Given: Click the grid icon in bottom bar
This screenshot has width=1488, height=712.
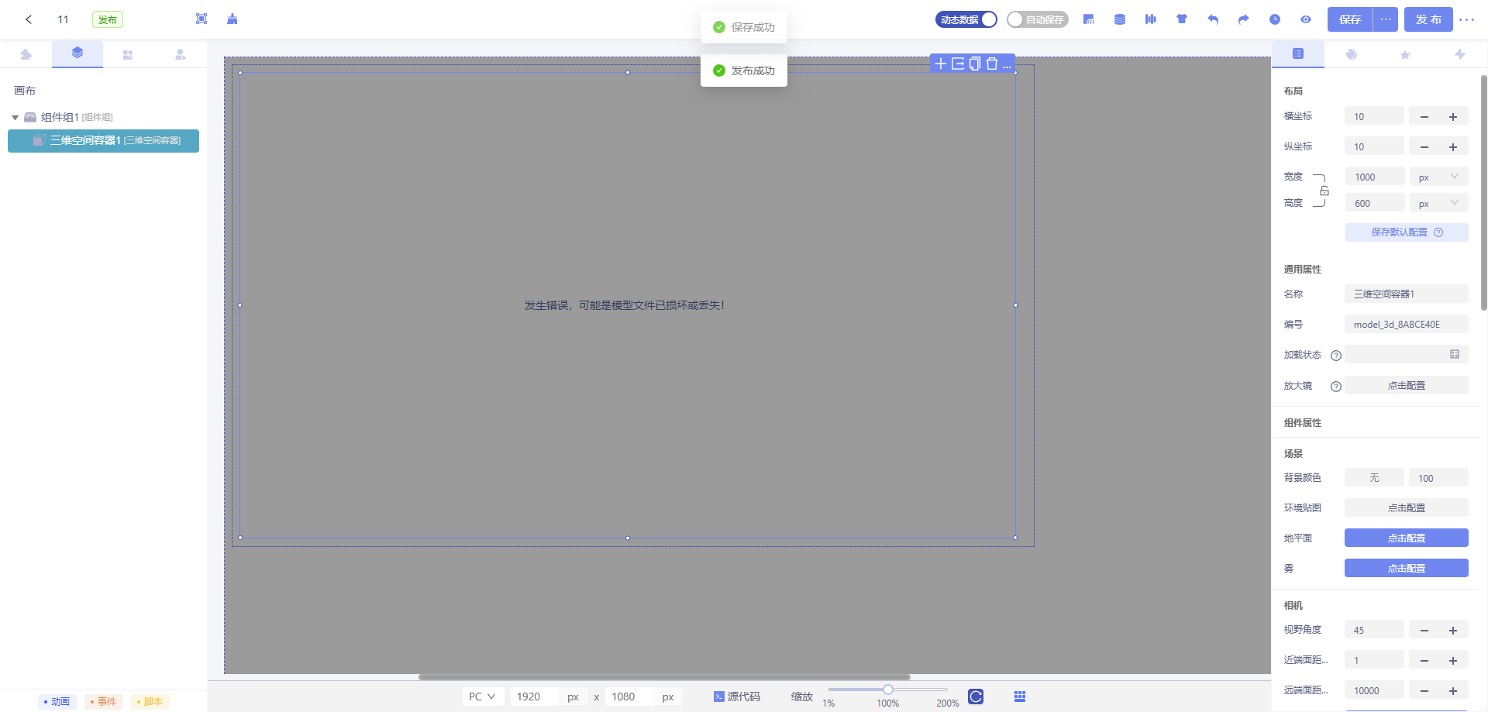Looking at the screenshot, I should (1020, 697).
